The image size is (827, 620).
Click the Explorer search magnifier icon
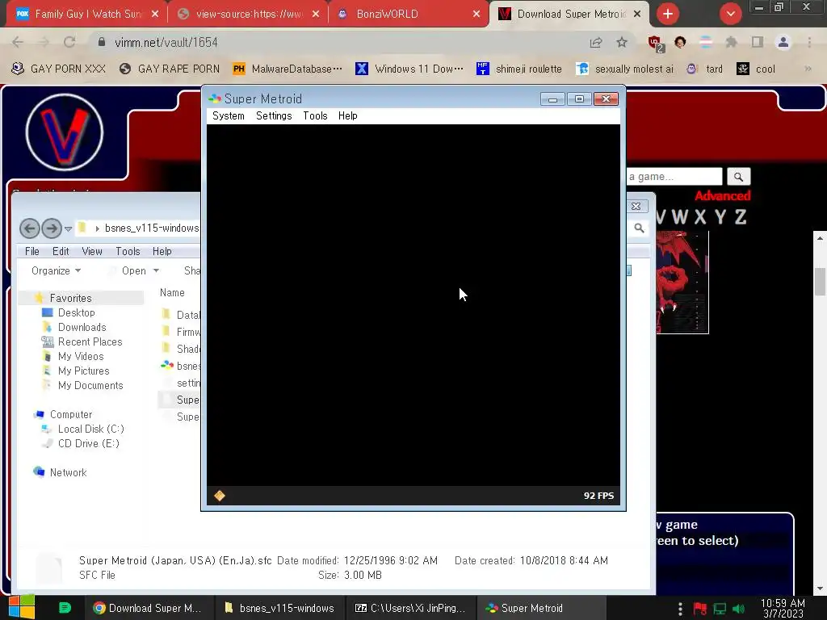pyautogui.click(x=640, y=228)
